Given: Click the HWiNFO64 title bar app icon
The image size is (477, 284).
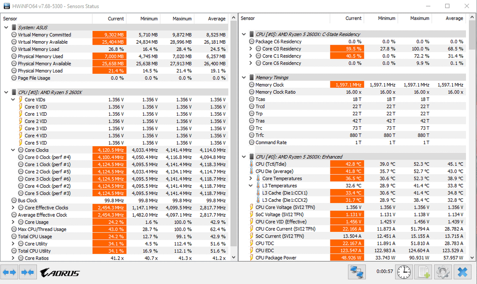Looking at the screenshot, I should [6, 6].
